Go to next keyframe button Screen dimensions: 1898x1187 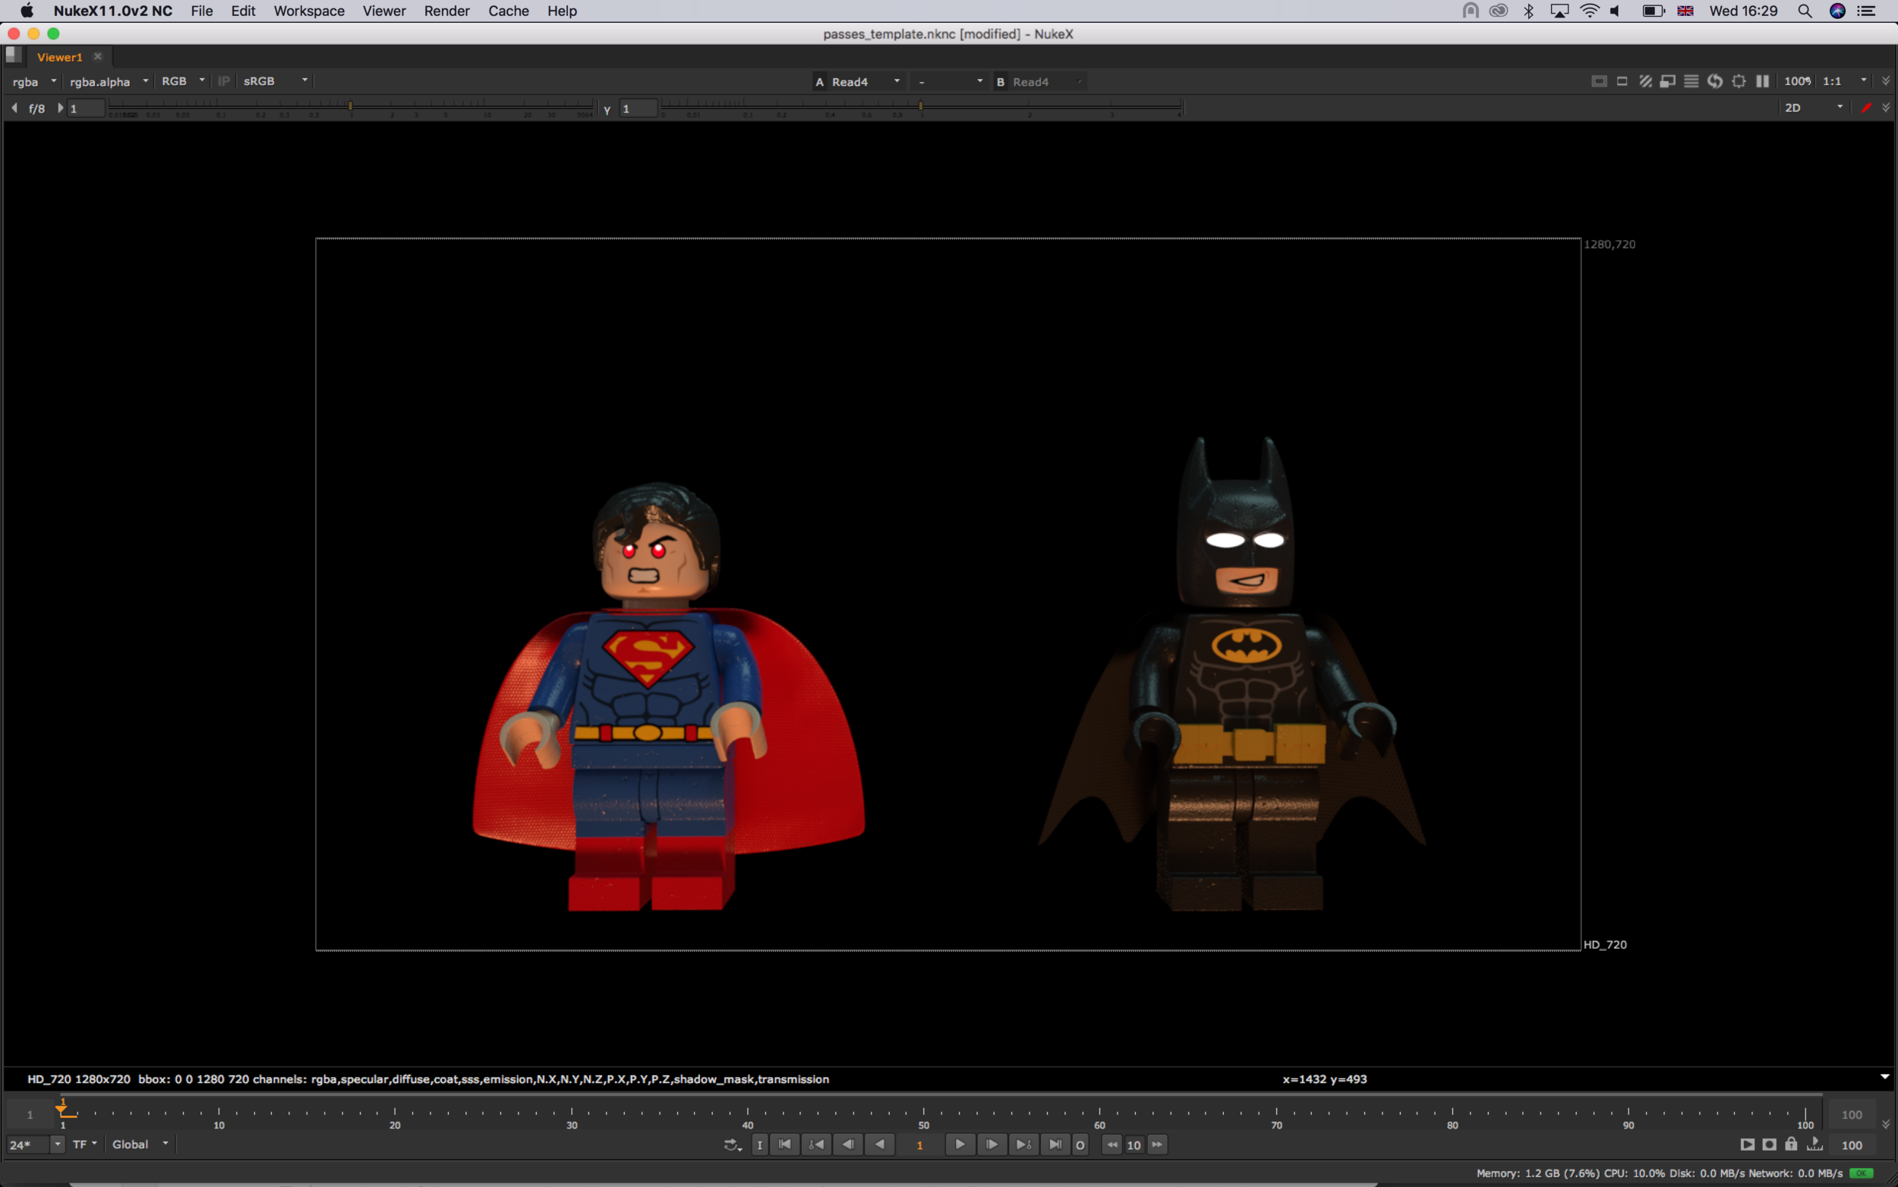(1023, 1144)
